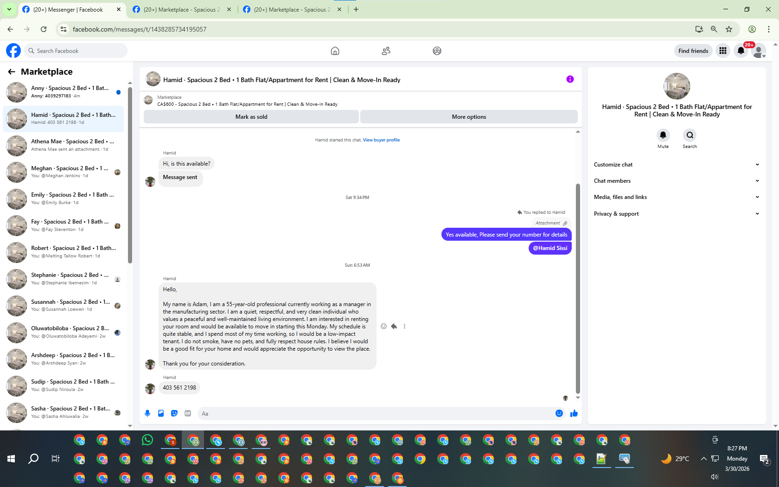
Task: Bookmark this page with star icon
Action: point(729,29)
